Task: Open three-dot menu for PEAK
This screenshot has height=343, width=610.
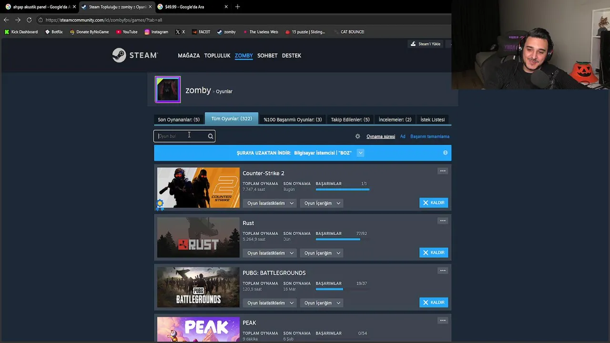Action: [443, 321]
